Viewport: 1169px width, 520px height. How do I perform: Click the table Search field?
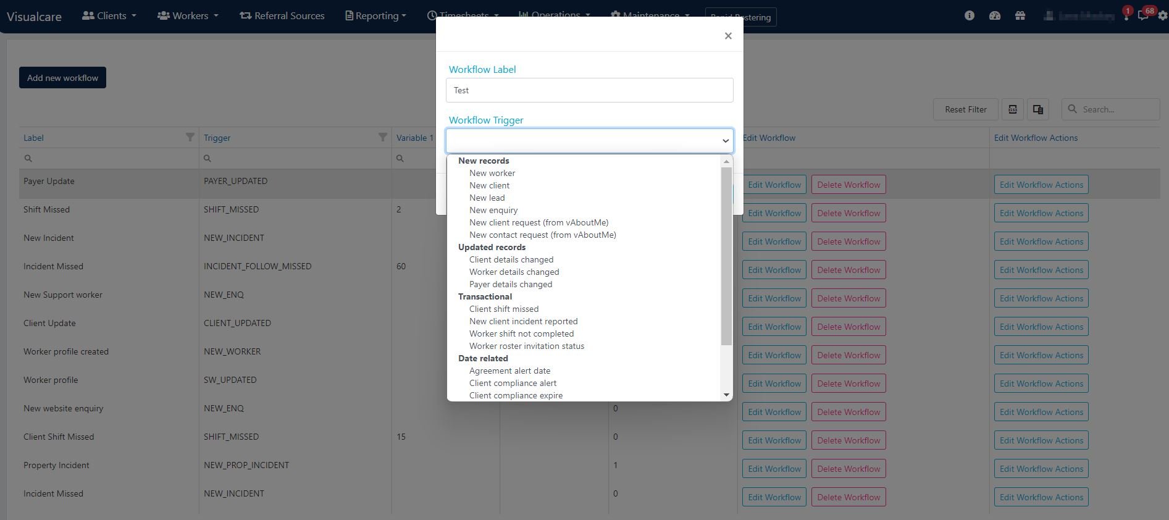pyautogui.click(x=1111, y=109)
